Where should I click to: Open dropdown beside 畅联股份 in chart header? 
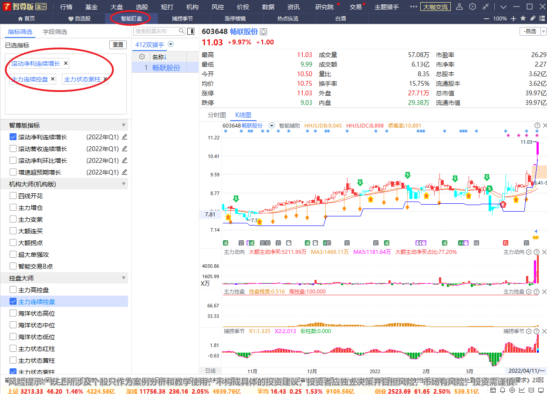(272, 125)
